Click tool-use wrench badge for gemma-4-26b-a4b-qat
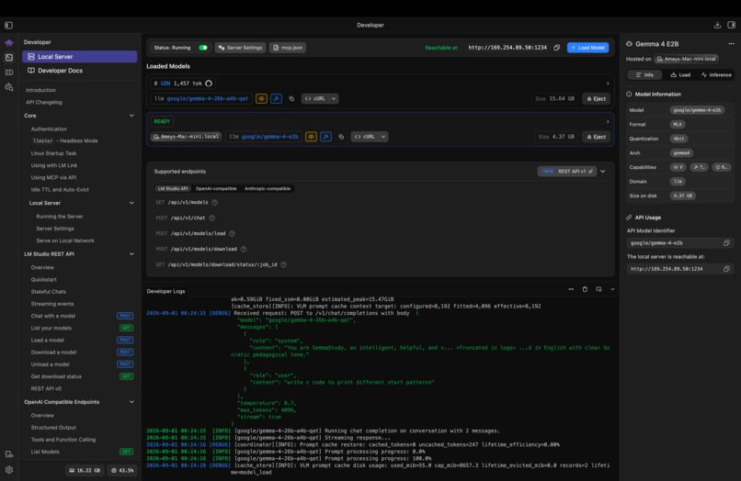The image size is (741, 481). click(x=277, y=98)
